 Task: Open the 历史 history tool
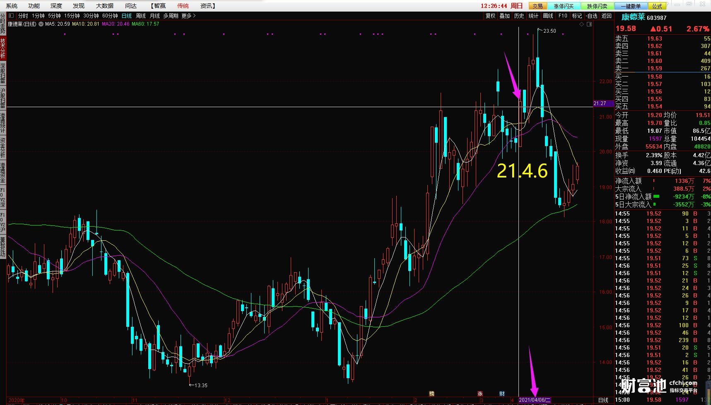point(519,16)
